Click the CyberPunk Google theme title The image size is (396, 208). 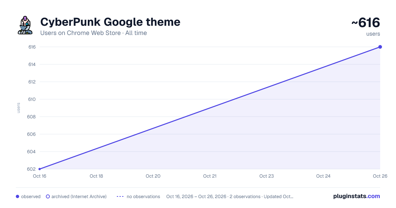tap(110, 22)
